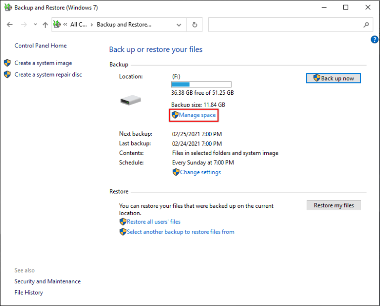Go up one level with up arrow
The height and width of the screenshot is (306, 380).
tap(46, 25)
